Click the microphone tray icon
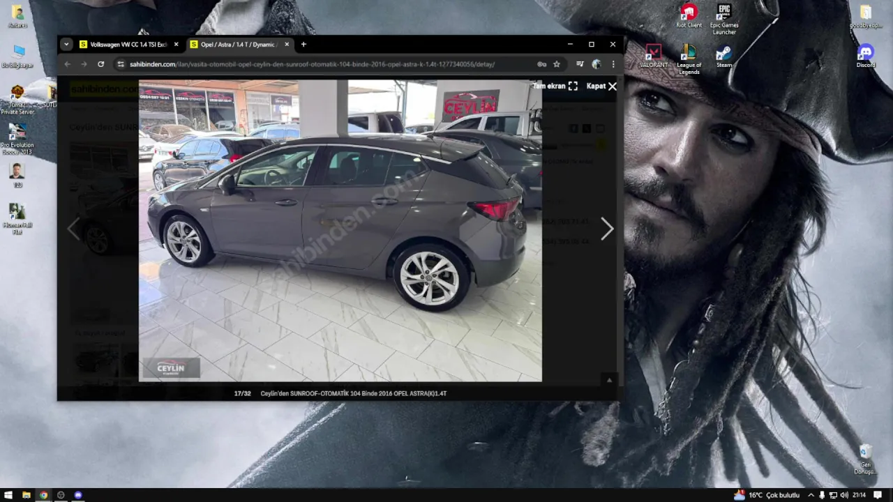This screenshot has height=502, width=893. pyautogui.click(x=823, y=495)
